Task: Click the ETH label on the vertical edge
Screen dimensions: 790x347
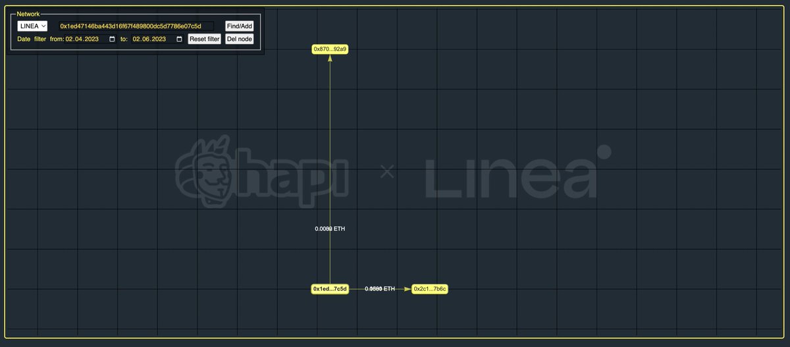Action: click(330, 228)
